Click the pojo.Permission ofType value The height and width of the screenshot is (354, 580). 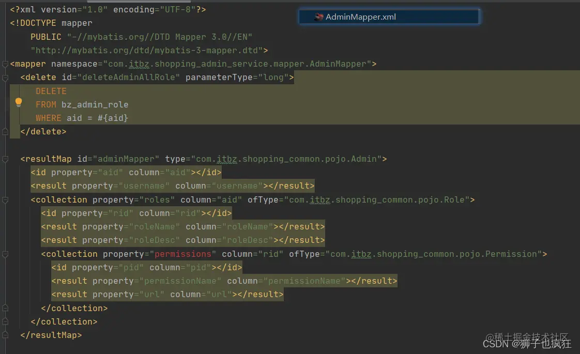tap(434, 254)
